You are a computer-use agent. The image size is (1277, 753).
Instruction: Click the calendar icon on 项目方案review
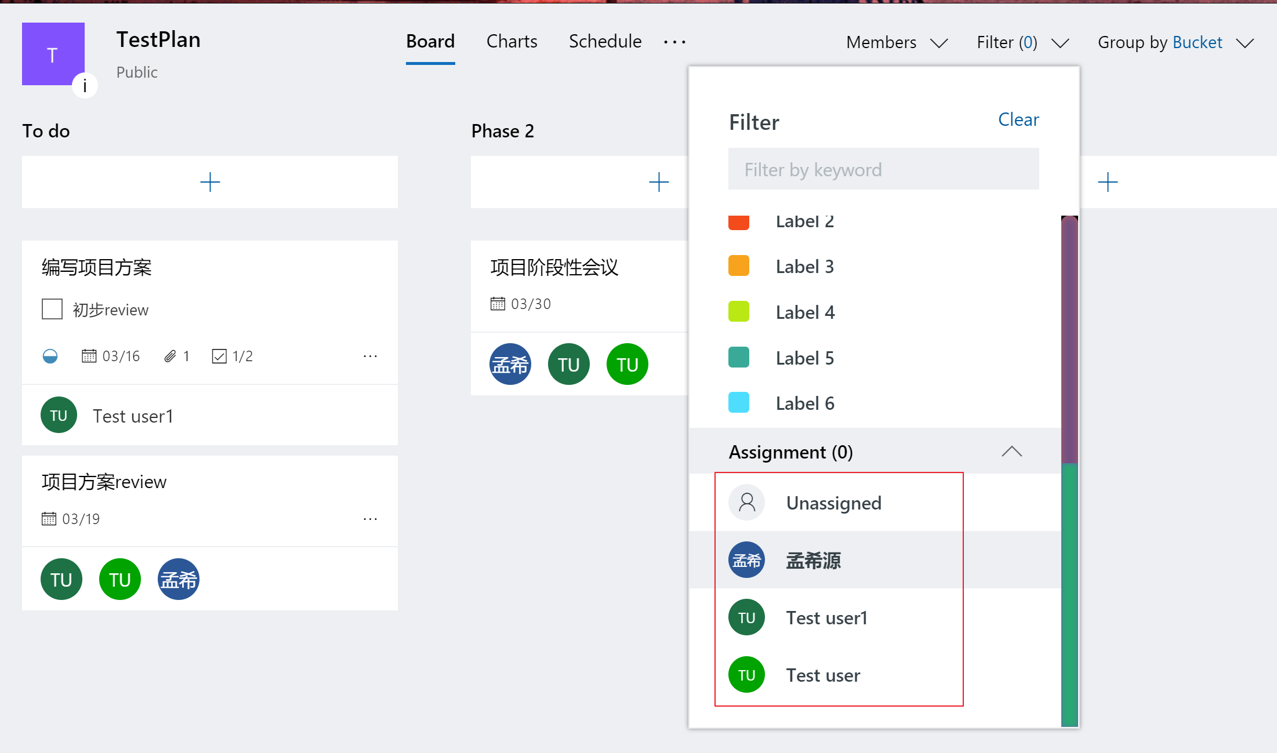tap(48, 517)
